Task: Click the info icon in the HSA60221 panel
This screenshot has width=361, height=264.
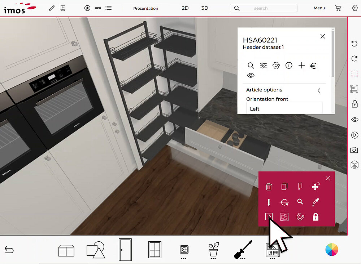Action: pos(288,66)
